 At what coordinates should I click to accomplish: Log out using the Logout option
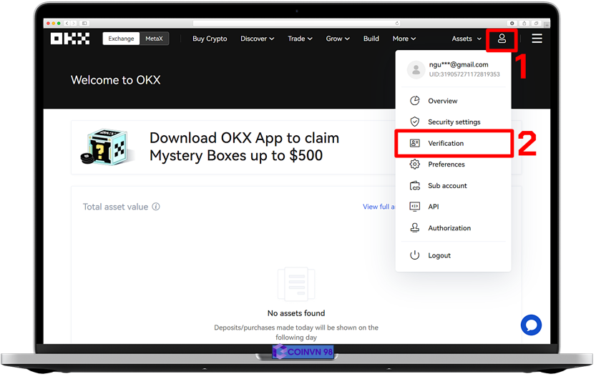[x=439, y=255]
